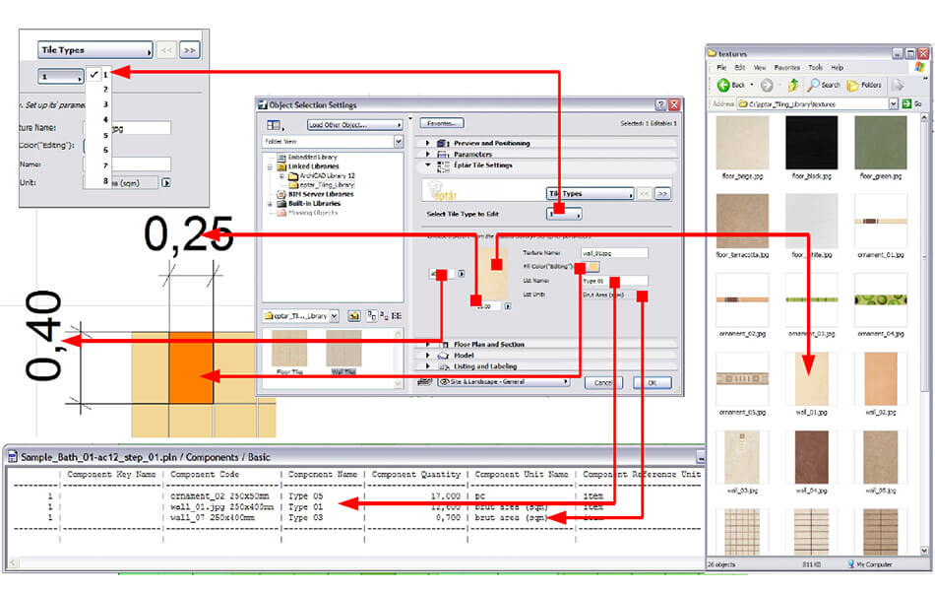Viewport: 935px width, 591px height.
Task: Open the Tile Types dropdown in the dialog
Action: (x=590, y=193)
